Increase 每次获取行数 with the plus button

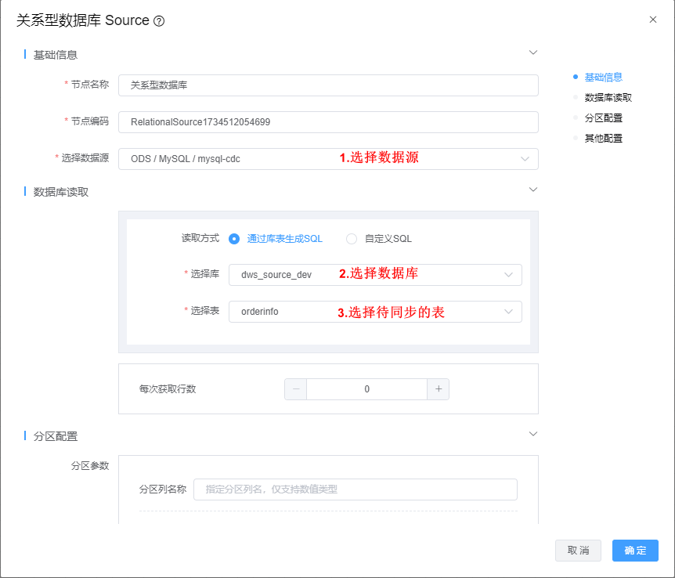click(x=438, y=389)
